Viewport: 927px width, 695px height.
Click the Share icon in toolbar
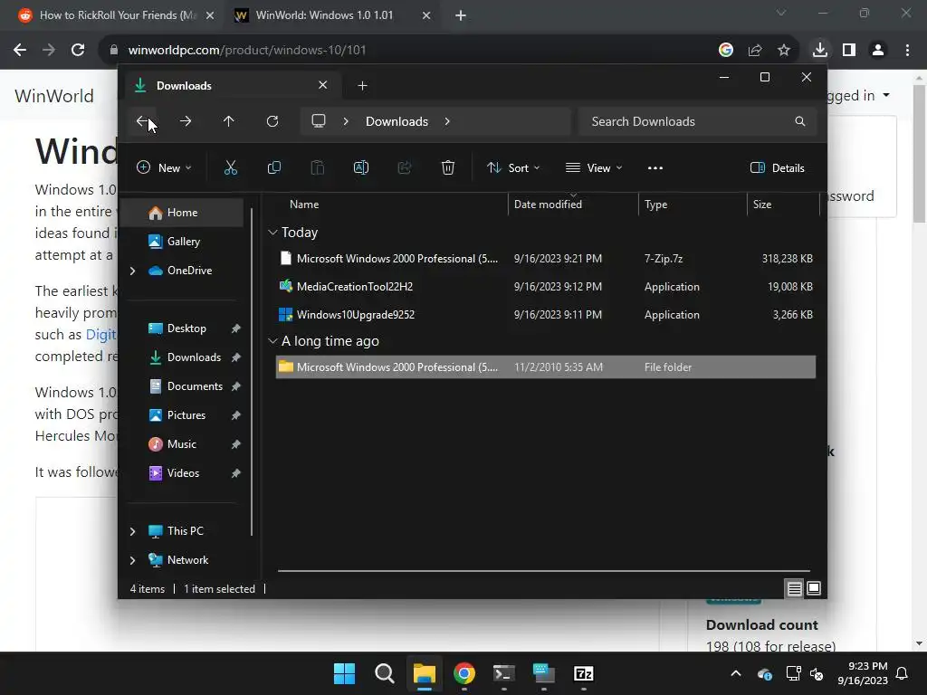tap(405, 167)
